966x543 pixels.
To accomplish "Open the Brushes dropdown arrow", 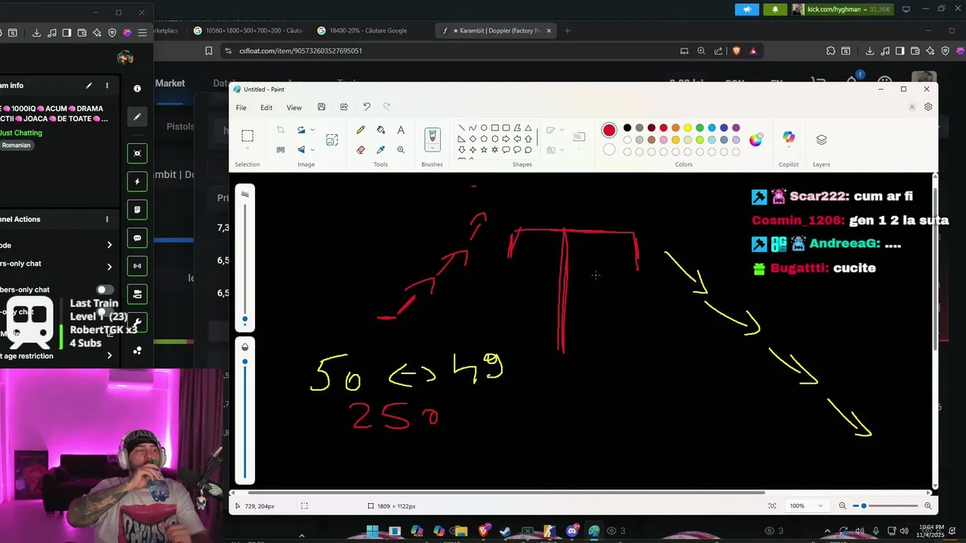I will tap(432, 149).
